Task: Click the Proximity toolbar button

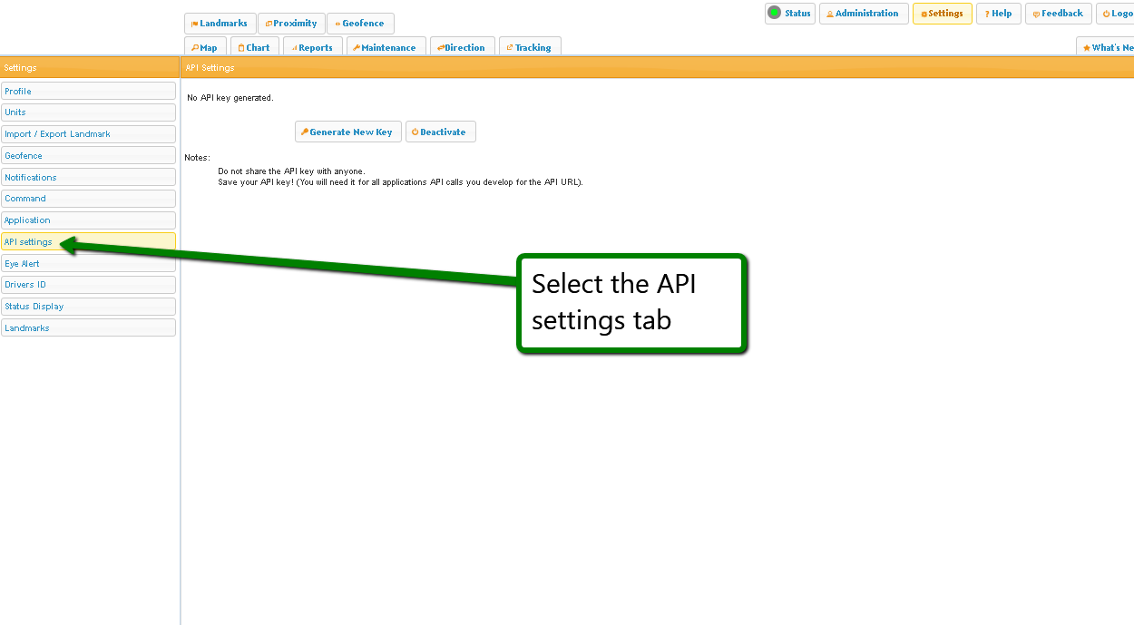Action: (x=291, y=24)
